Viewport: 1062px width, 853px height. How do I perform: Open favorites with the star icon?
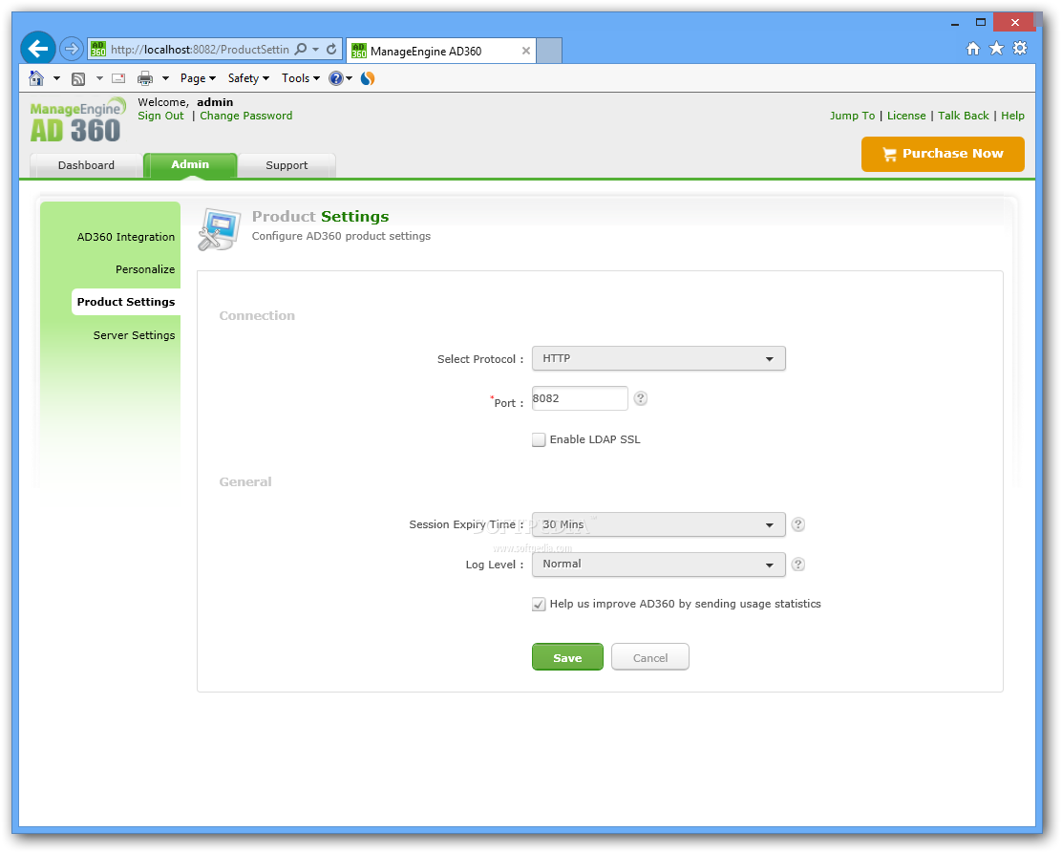996,48
